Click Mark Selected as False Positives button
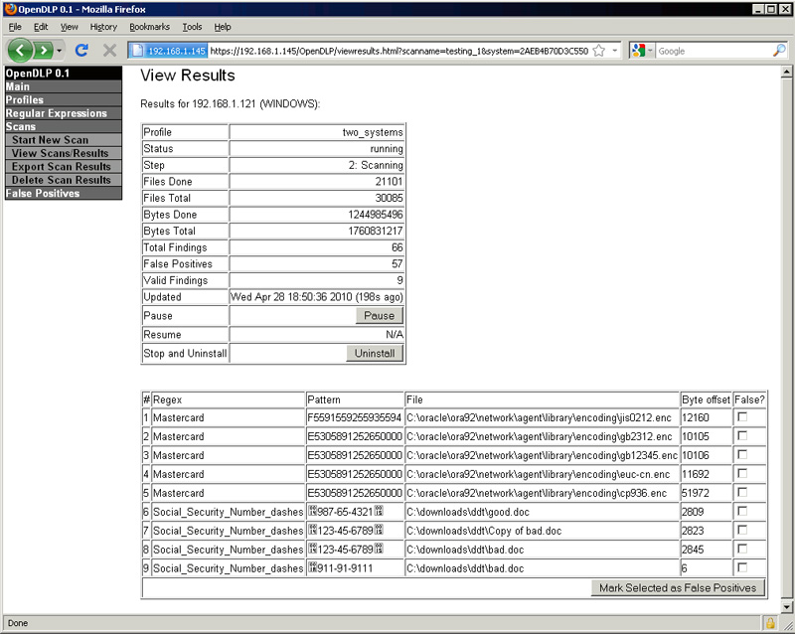 678,588
